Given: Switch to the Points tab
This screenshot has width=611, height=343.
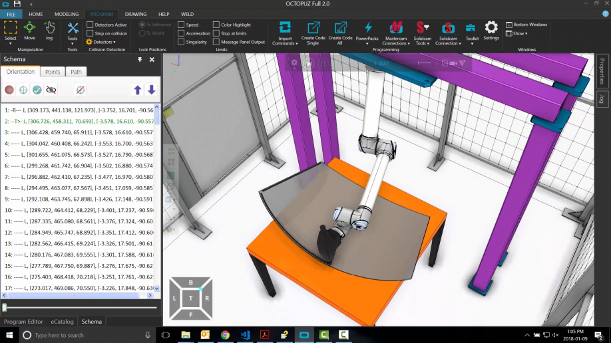Looking at the screenshot, I should pyautogui.click(x=53, y=72).
